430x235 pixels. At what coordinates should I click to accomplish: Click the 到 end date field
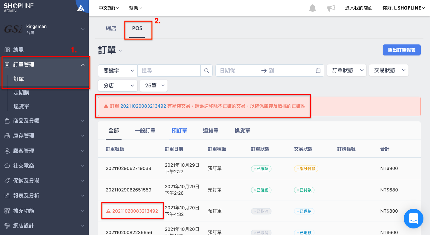click(289, 71)
